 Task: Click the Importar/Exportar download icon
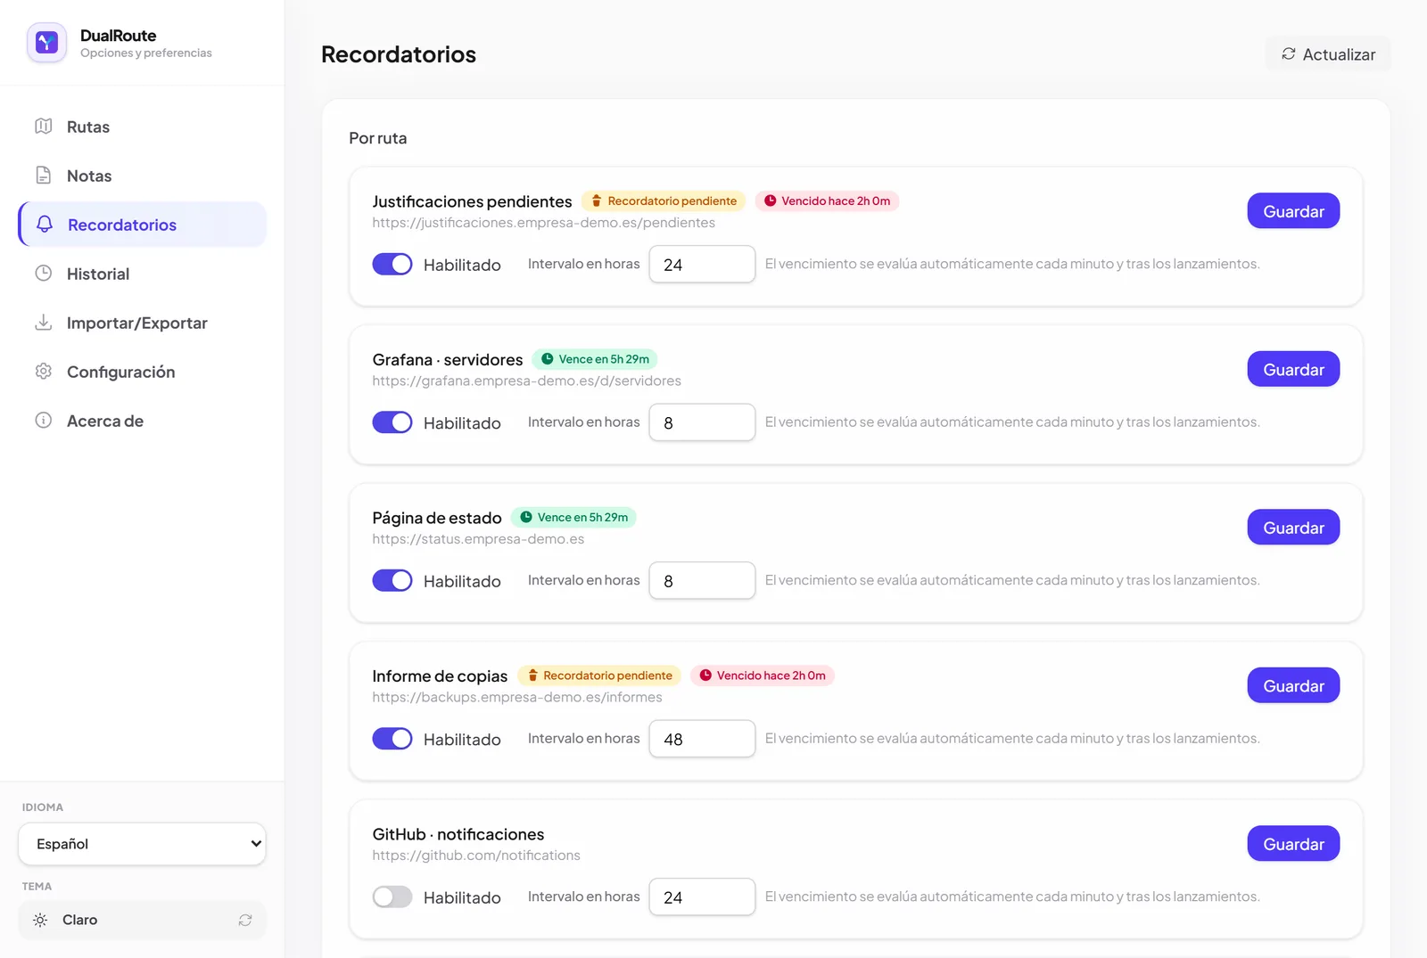(x=43, y=323)
